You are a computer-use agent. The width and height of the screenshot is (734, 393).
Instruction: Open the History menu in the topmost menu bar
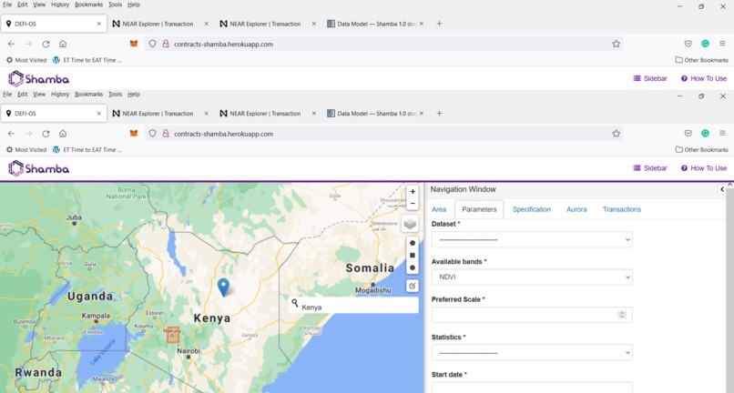coord(60,5)
